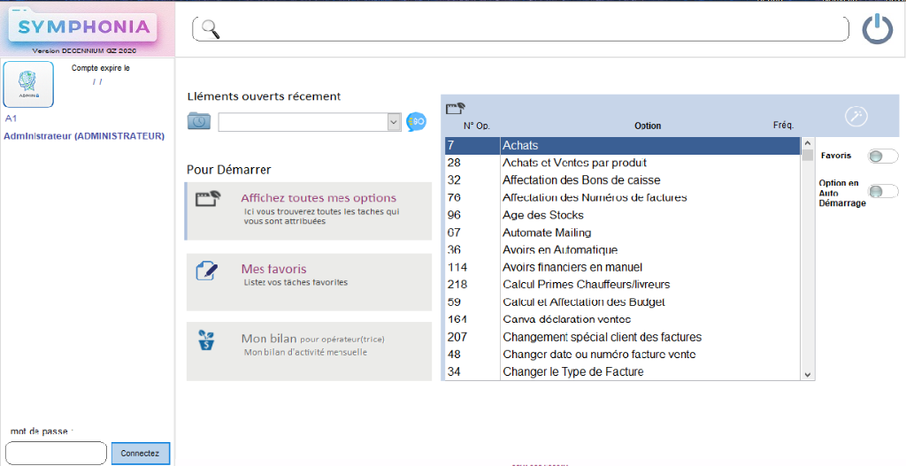Click the recent items clock folder icon
The width and height of the screenshot is (906, 466).
tap(199, 122)
